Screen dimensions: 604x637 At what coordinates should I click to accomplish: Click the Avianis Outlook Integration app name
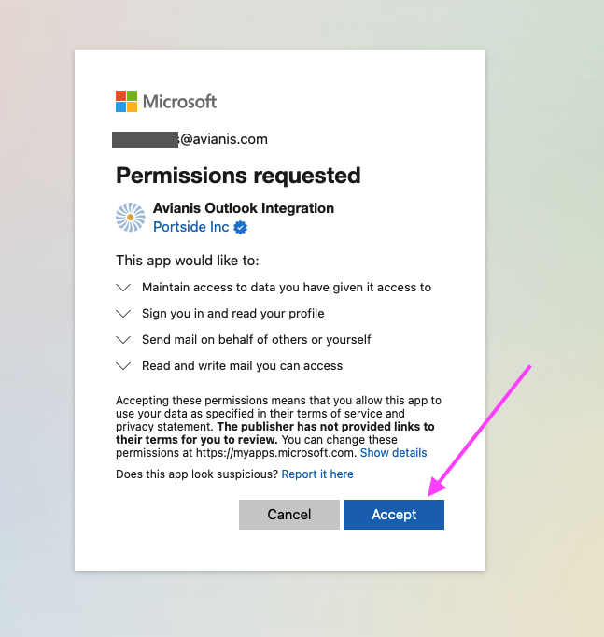click(244, 208)
